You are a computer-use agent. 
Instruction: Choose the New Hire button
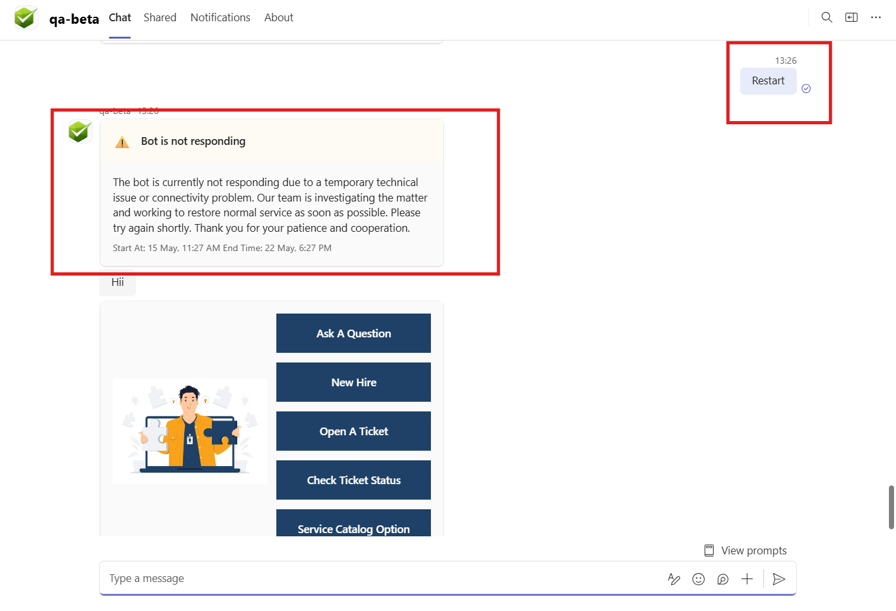click(x=354, y=382)
